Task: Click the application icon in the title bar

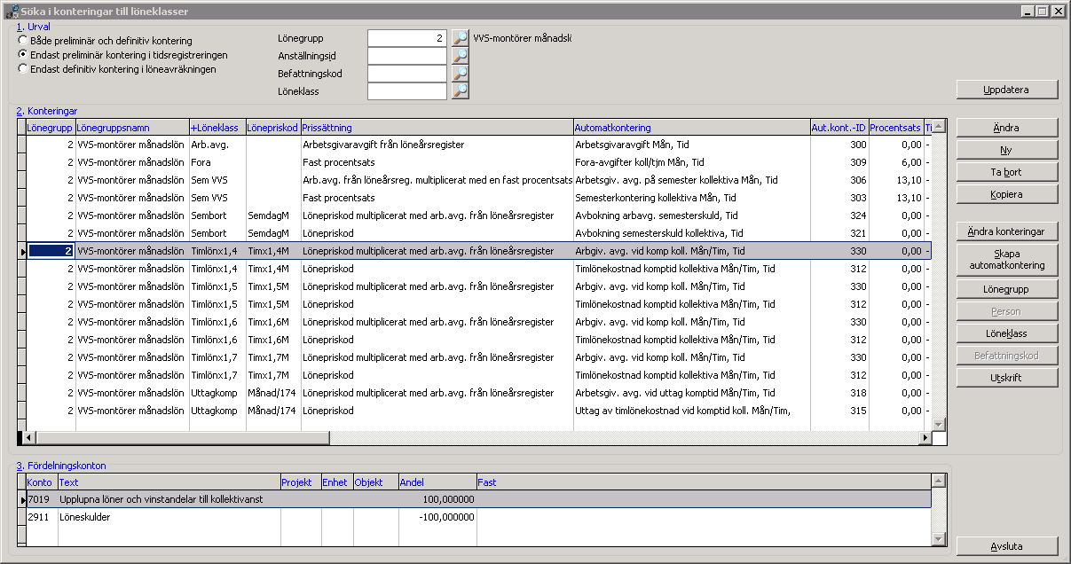Action: (x=12, y=12)
